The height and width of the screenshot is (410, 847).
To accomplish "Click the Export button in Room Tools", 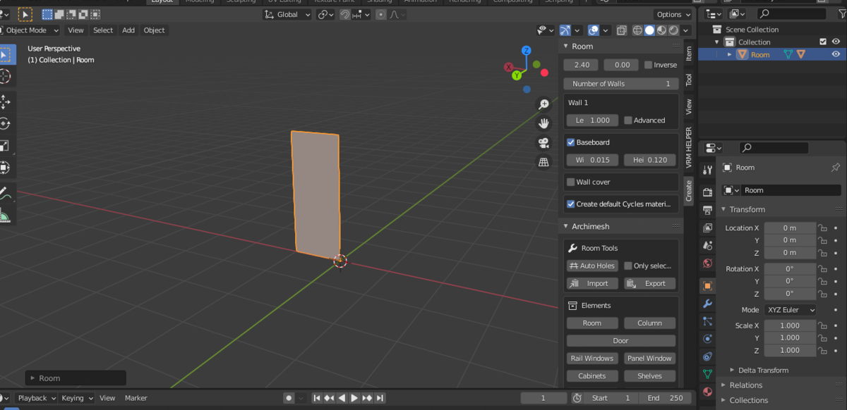I will [x=649, y=283].
